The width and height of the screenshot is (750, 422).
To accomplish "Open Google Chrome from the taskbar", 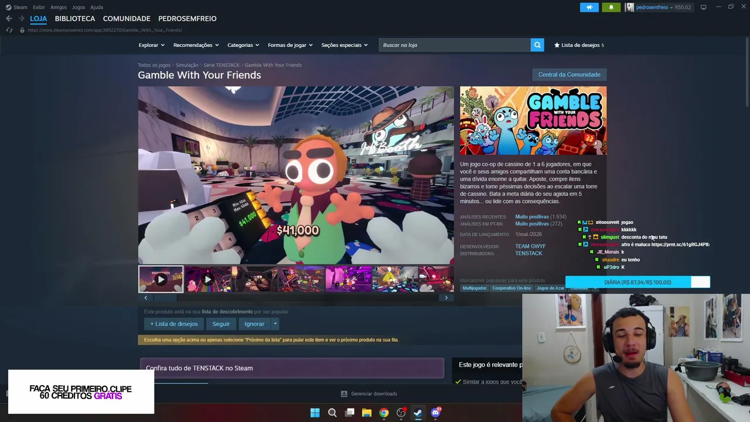I will click(384, 413).
